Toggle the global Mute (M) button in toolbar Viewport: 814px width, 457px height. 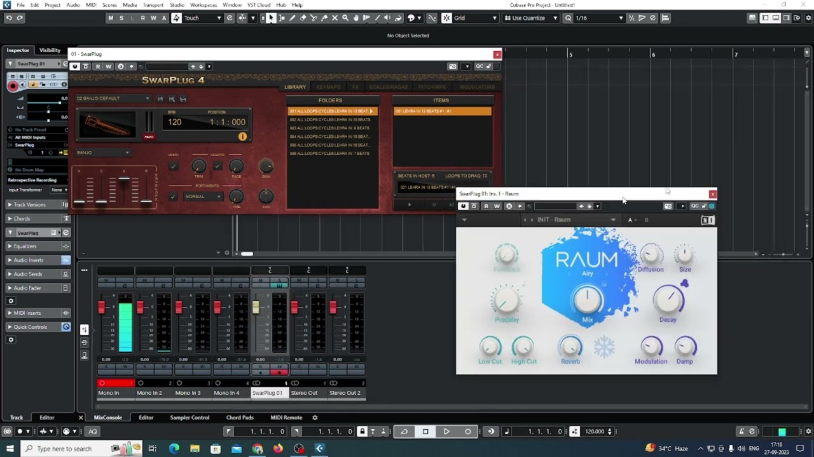[x=111, y=18]
